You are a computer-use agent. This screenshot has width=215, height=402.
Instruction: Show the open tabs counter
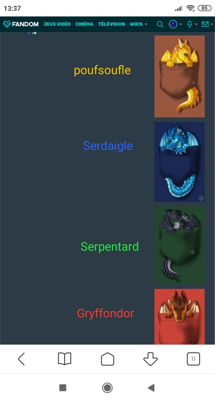click(193, 359)
